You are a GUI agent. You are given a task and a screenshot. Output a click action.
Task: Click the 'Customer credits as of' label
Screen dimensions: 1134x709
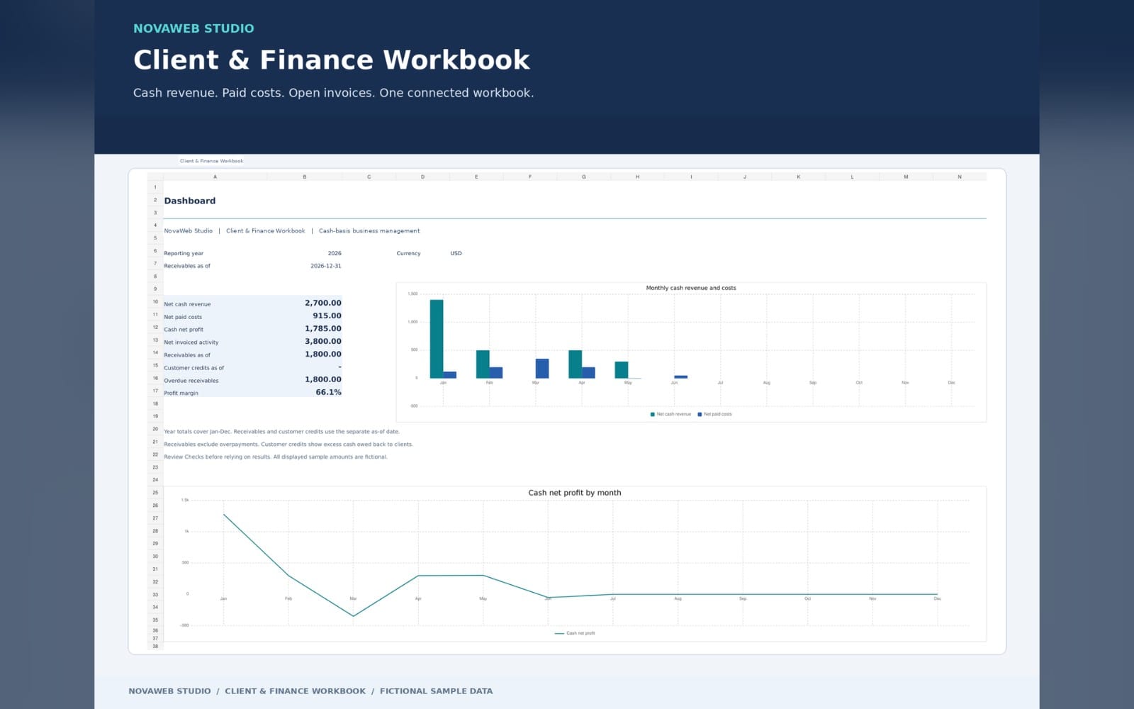pos(194,368)
